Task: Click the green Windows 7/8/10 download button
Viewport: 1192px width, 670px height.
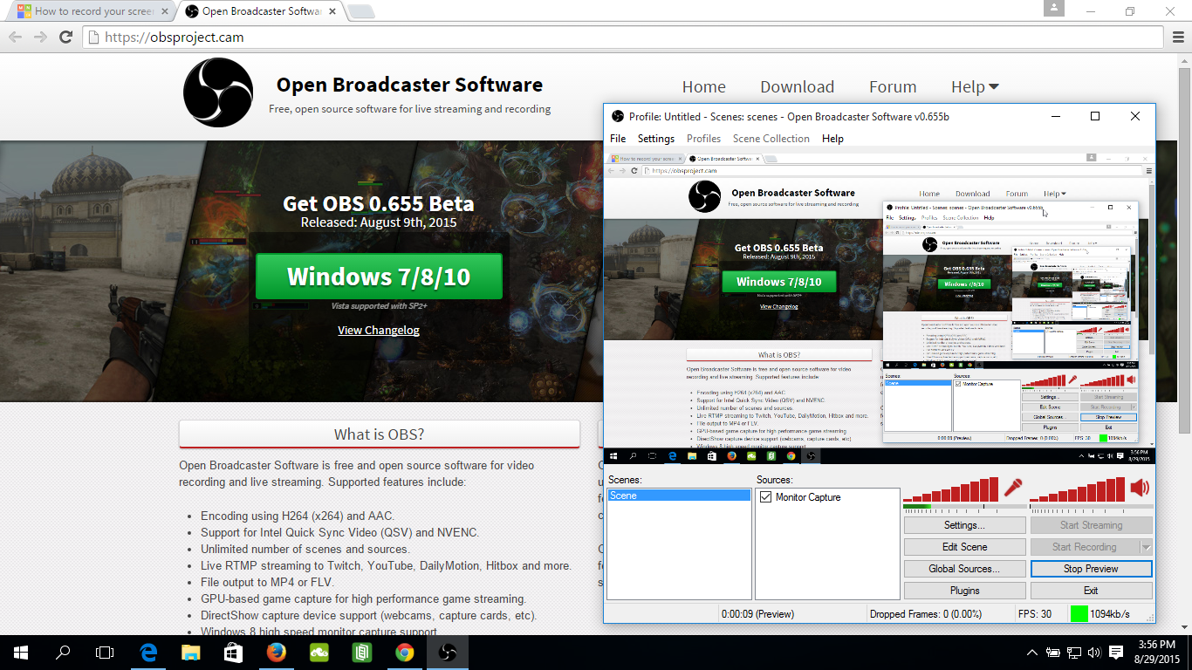Action: (379, 277)
